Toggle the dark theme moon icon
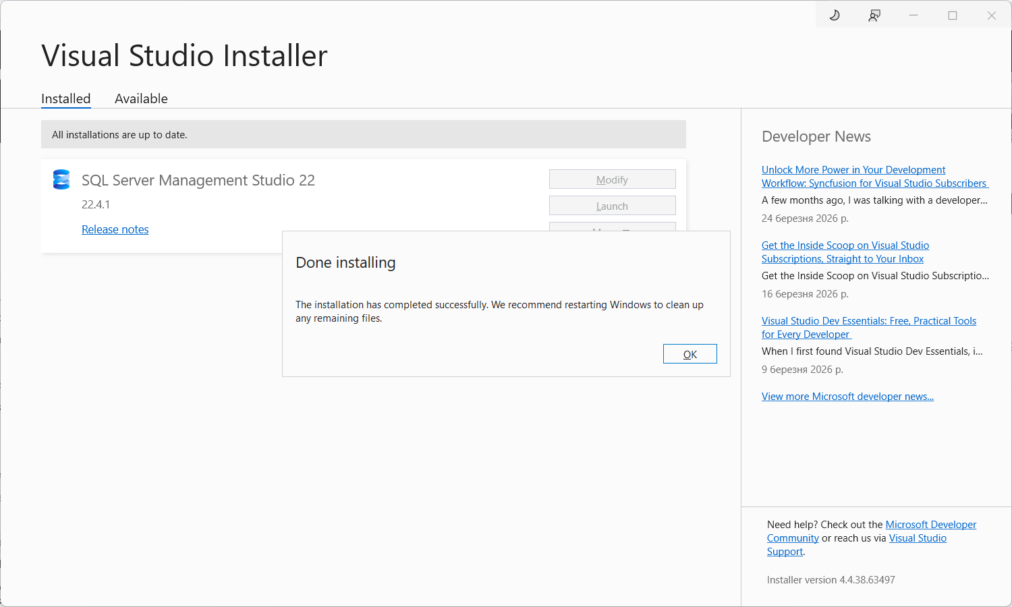This screenshot has width=1012, height=607. [x=835, y=15]
